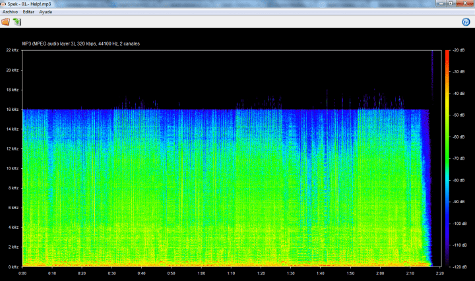Click the -20 dB scale label
Image resolution: width=475 pixels, height=281 pixels.
pyautogui.click(x=459, y=51)
